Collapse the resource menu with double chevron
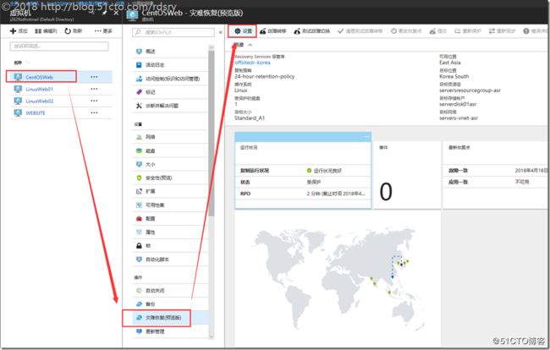The width and height of the screenshot is (550, 350). (x=220, y=32)
